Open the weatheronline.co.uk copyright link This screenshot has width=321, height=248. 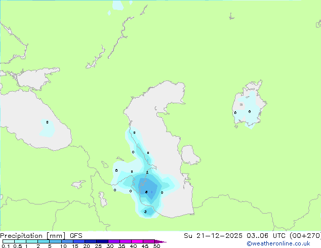click(x=278, y=243)
